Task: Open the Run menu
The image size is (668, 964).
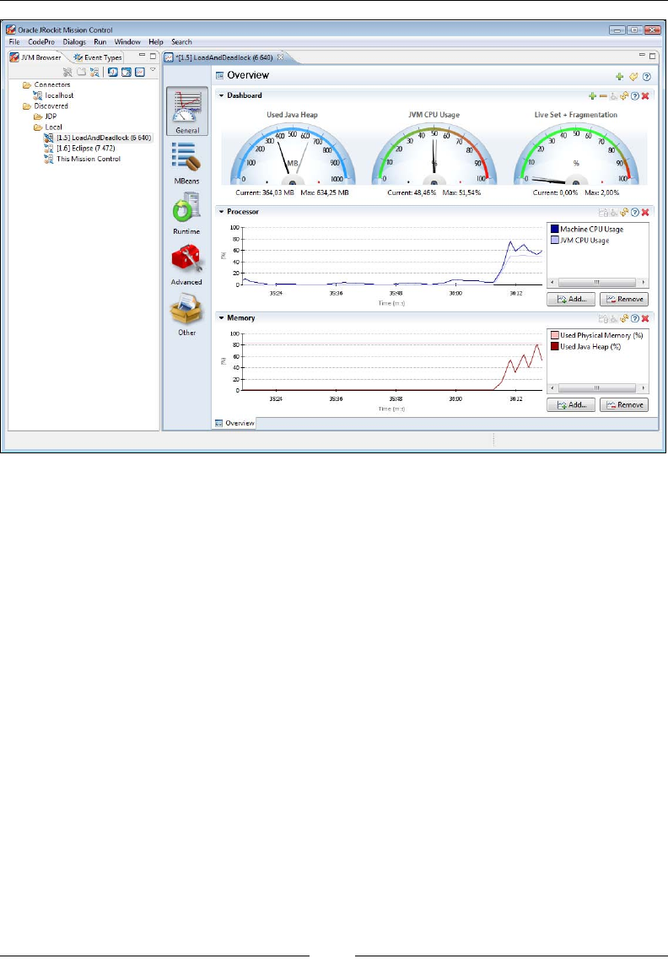Action: point(100,42)
